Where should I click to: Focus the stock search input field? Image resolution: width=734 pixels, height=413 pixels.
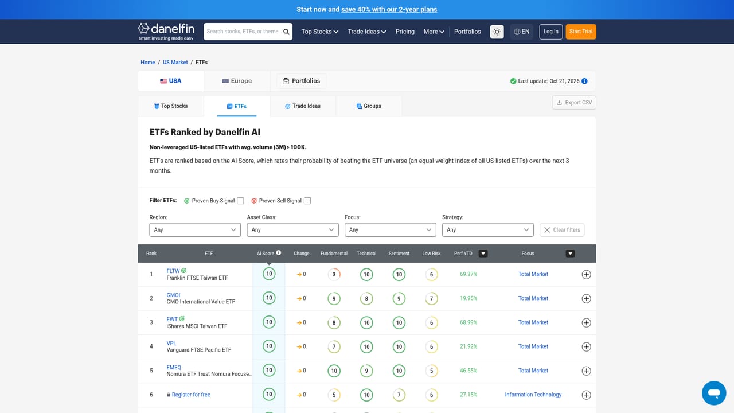coord(244,32)
